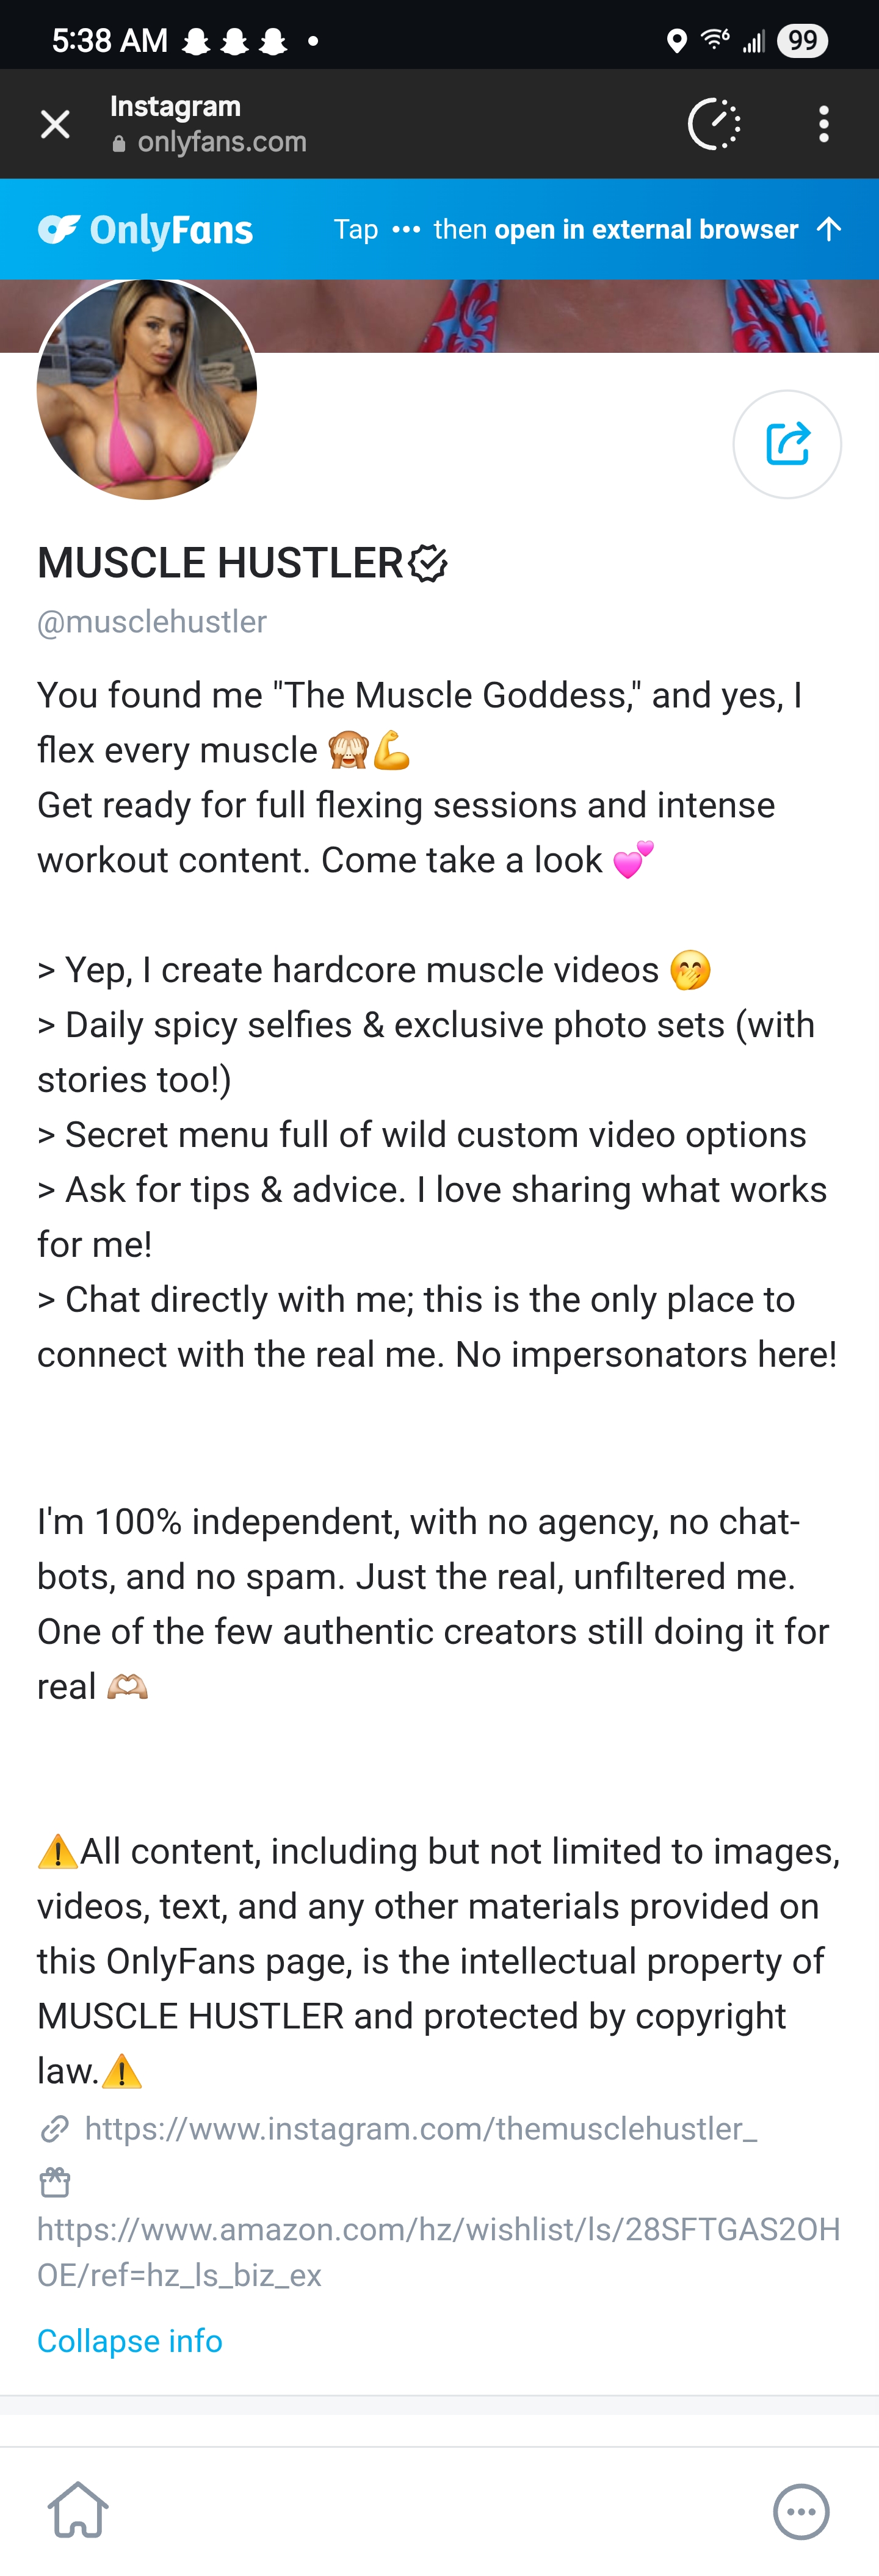Tap the verified badge next to MUSCLE HUSTLER
The width and height of the screenshot is (879, 2576).
pos(428,563)
